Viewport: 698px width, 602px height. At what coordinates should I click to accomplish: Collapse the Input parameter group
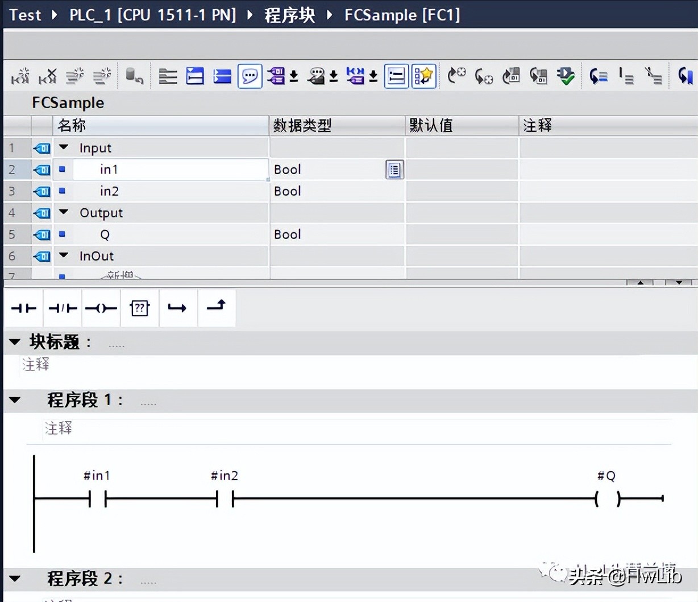[x=64, y=148]
